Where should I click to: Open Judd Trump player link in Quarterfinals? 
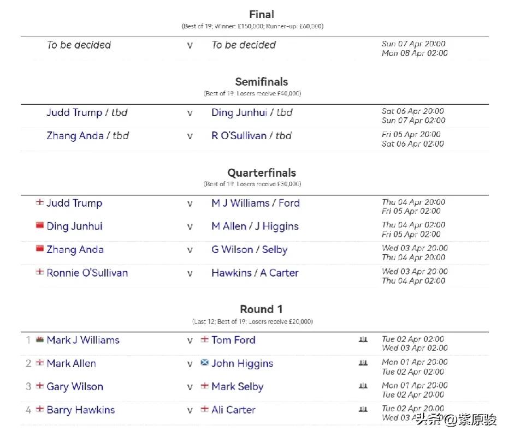click(x=74, y=203)
